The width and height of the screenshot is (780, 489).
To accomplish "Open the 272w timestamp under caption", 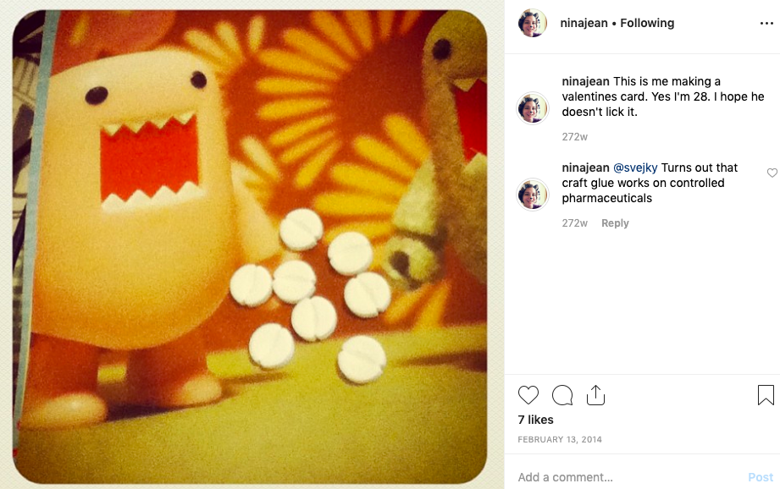I will tap(574, 137).
